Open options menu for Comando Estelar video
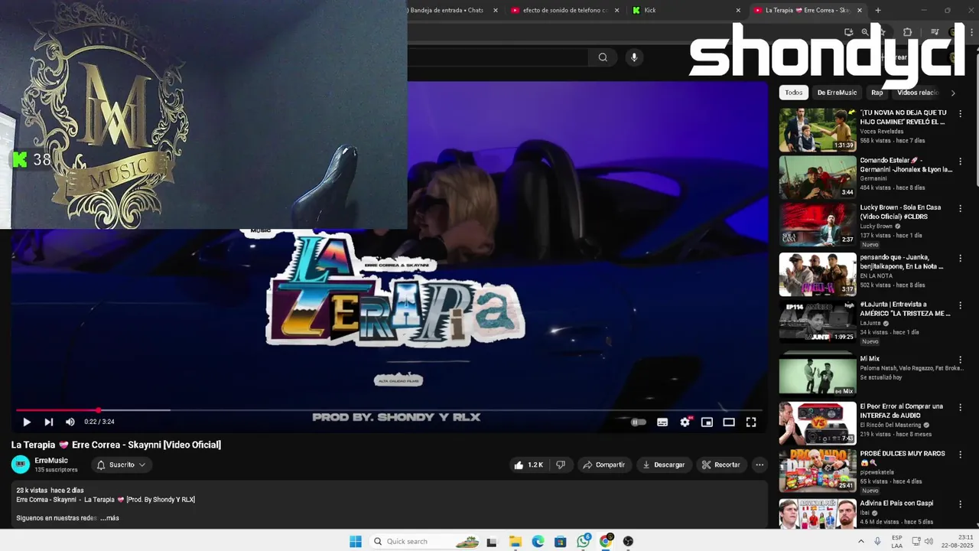The width and height of the screenshot is (979, 551). pyautogui.click(x=960, y=161)
